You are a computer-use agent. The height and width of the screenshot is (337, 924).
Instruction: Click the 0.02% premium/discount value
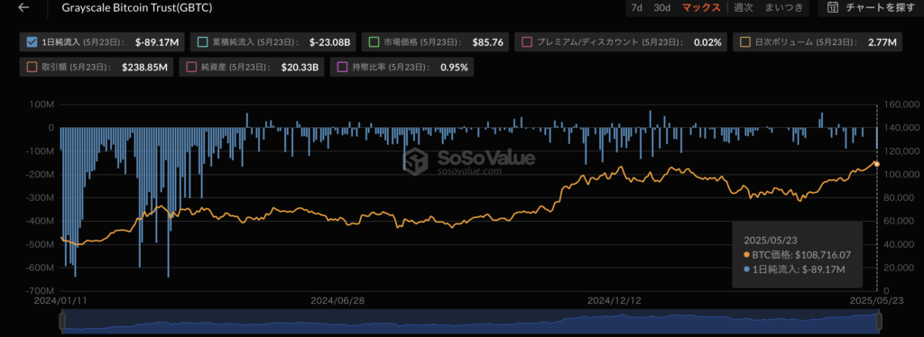point(707,42)
